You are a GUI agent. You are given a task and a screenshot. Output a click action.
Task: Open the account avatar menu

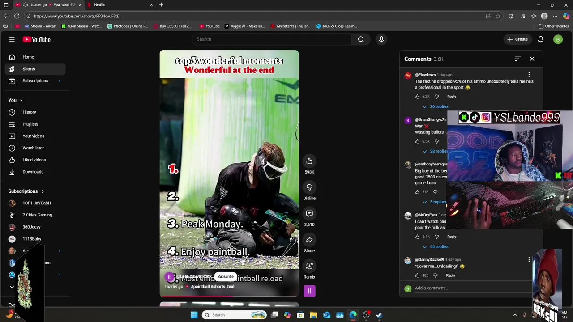[x=558, y=39]
